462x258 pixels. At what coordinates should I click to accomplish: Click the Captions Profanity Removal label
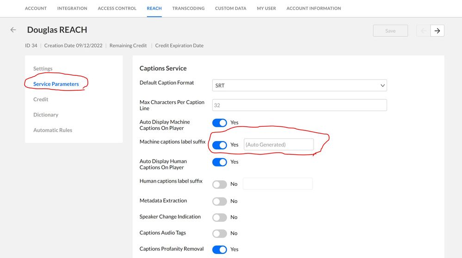tap(172, 249)
